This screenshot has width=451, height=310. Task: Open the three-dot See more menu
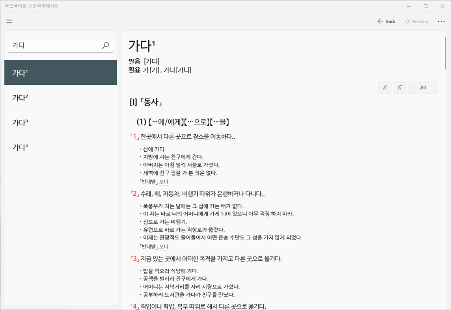[x=442, y=21]
